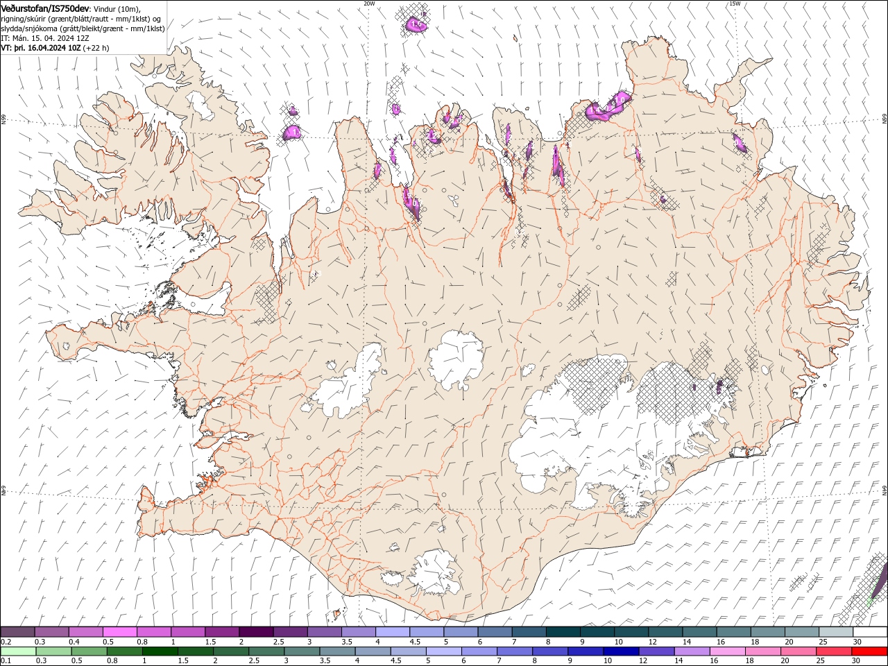888x666 pixels.
Task: Select the pale pink 16 rain scale swatch
Action: point(728,651)
